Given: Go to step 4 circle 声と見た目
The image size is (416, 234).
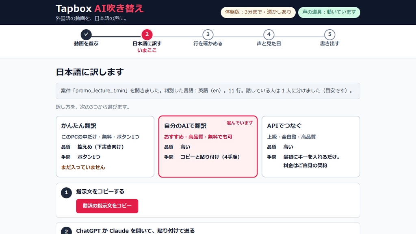Looking at the screenshot, I should click(269, 35).
